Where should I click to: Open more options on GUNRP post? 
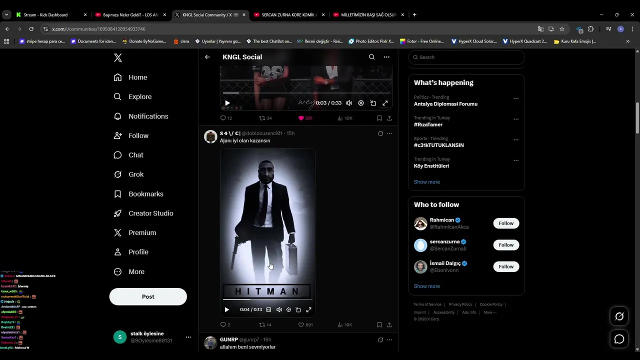click(389, 340)
